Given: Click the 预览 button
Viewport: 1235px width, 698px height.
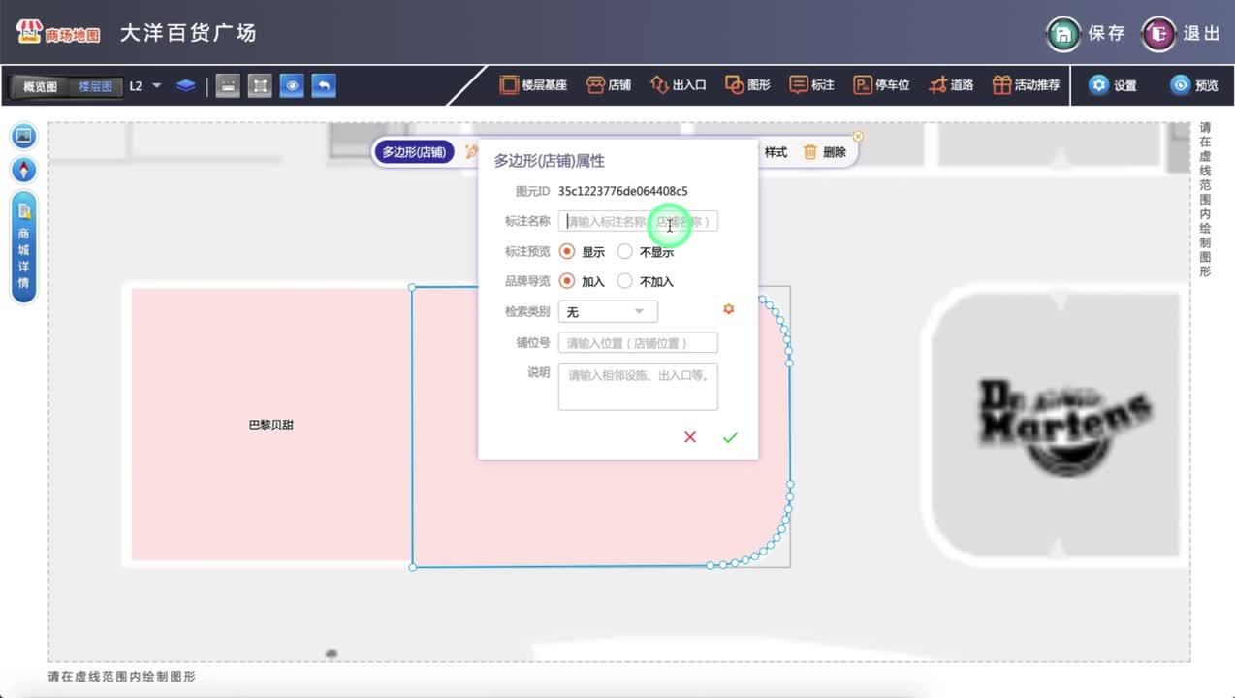Looking at the screenshot, I should pos(1194,85).
